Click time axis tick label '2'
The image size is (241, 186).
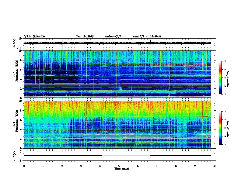[x=62, y=166]
